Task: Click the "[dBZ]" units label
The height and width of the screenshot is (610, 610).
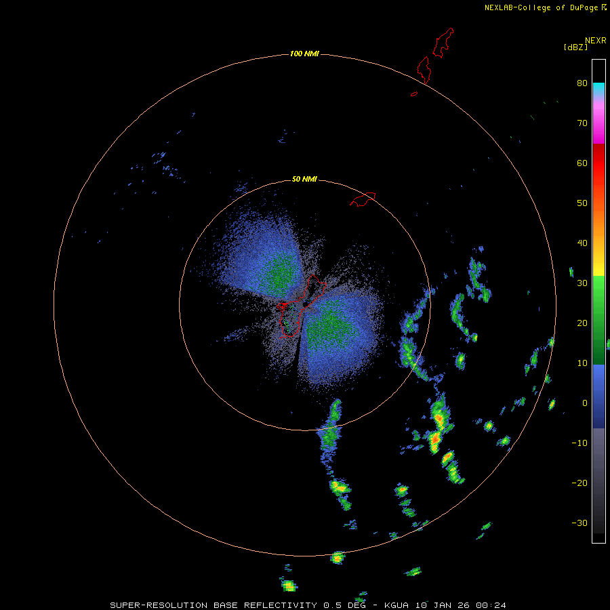Action: 575,47
